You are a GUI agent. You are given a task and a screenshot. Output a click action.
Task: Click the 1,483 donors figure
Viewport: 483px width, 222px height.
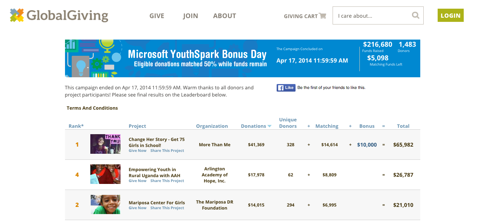407,44
